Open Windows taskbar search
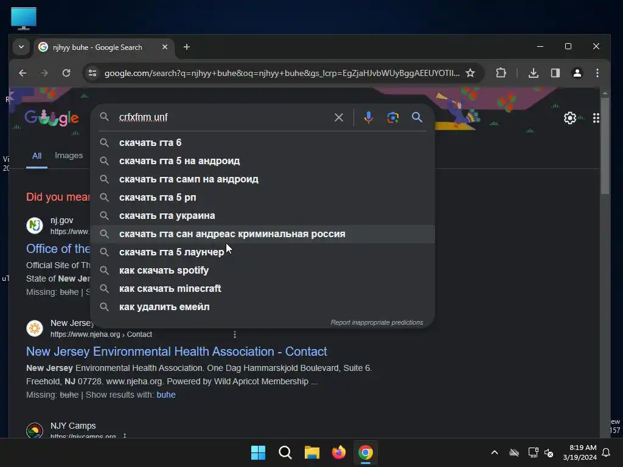623x467 pixels. pyautogui.click(x=285, y=452)
